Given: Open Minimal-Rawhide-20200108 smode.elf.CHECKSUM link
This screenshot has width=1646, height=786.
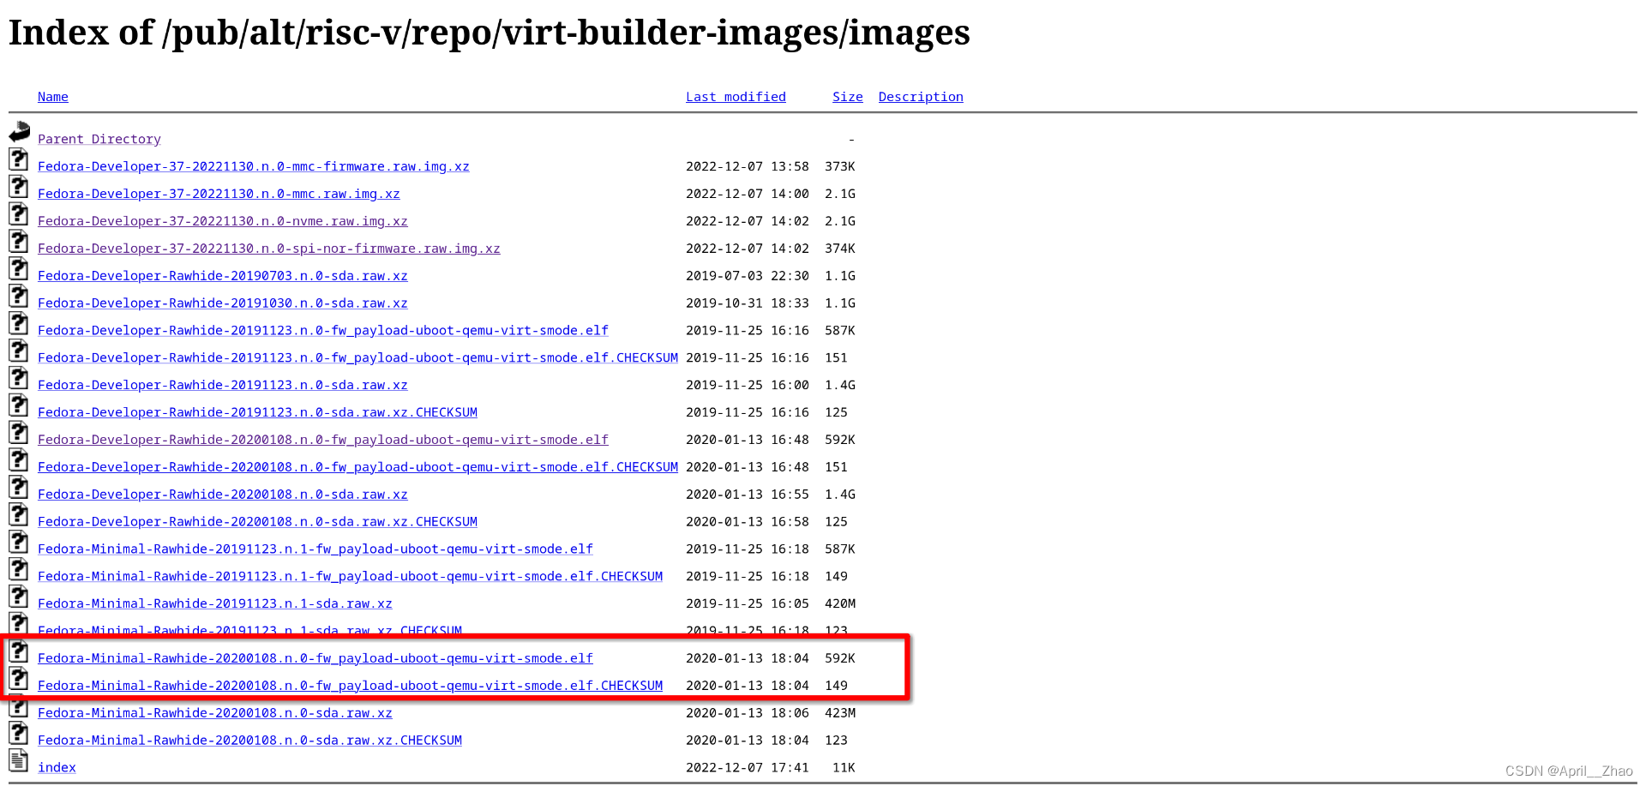Looking at the screenshot, I should pos(350,687).
